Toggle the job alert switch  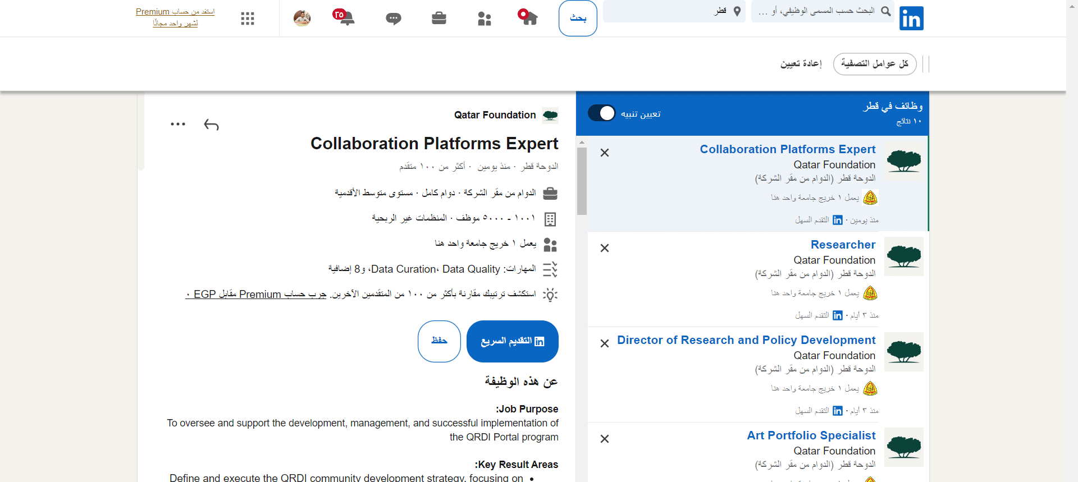click(602, 113)
